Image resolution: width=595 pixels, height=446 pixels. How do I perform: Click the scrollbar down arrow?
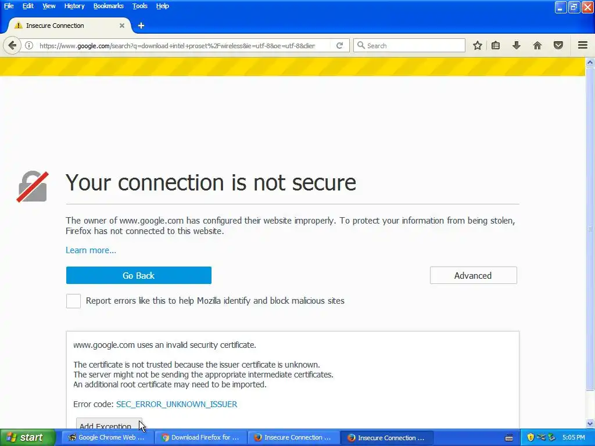pos(590,424)
